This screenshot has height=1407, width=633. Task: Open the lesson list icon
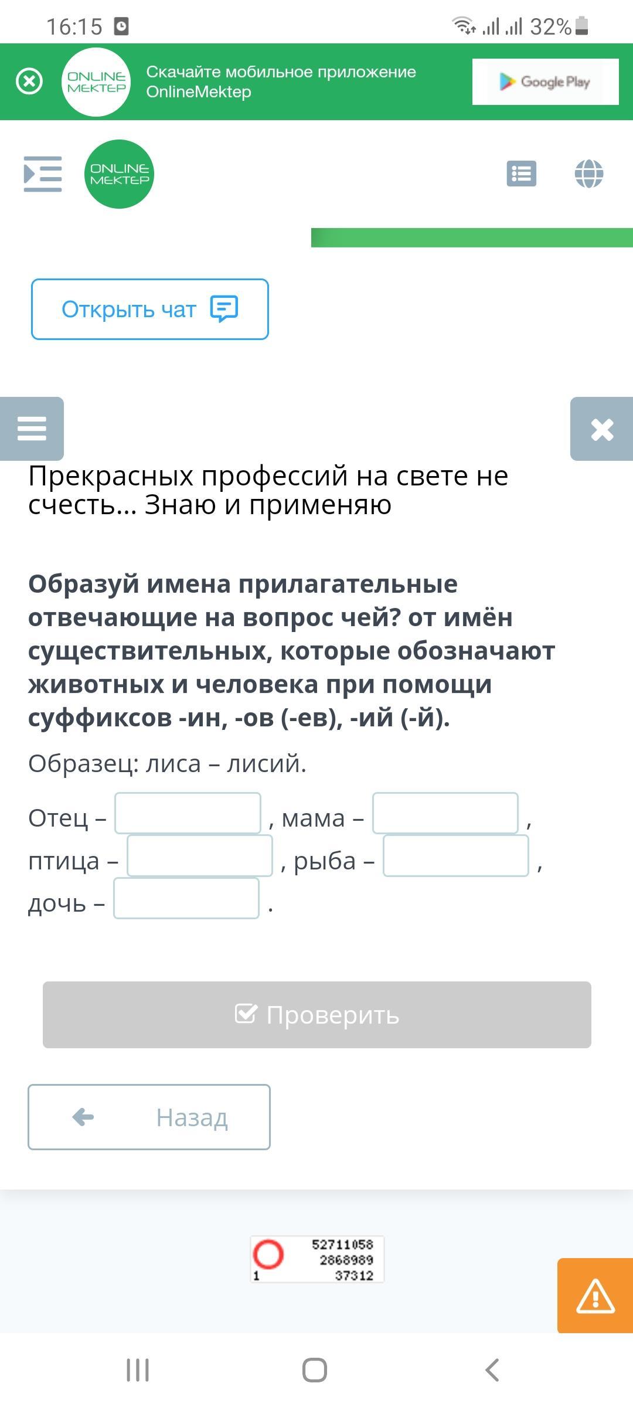[521, 174]
